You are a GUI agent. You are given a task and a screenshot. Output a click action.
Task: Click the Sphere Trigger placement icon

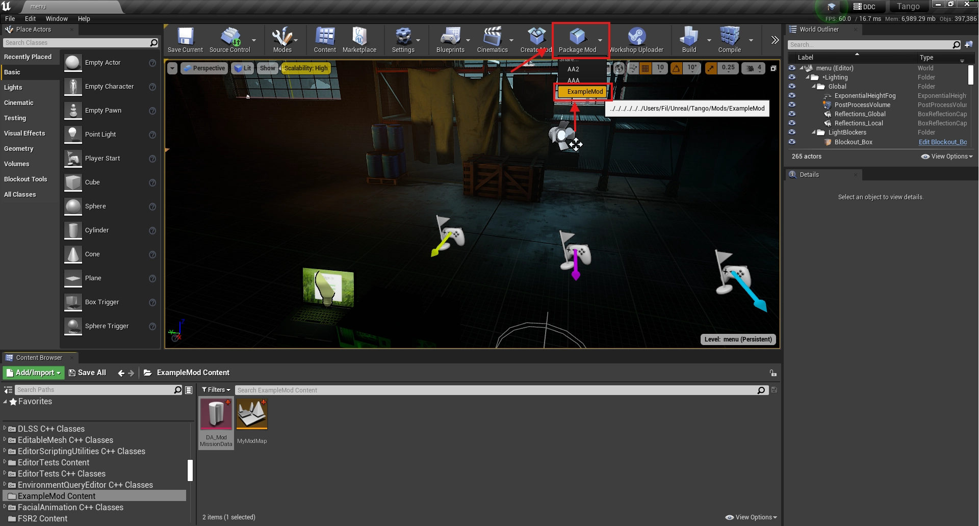73,326
